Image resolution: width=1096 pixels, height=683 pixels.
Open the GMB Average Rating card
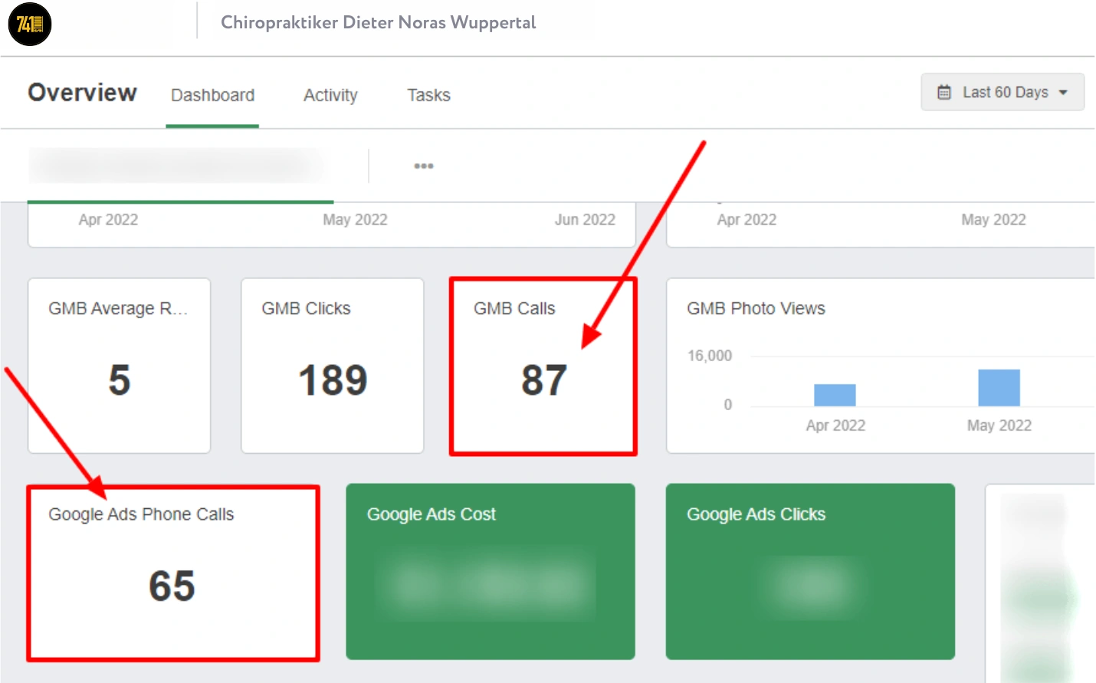[119, 365]
